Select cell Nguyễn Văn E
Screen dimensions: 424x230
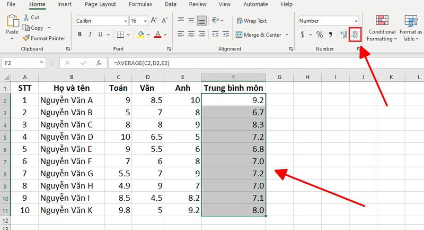click(72, 149)
